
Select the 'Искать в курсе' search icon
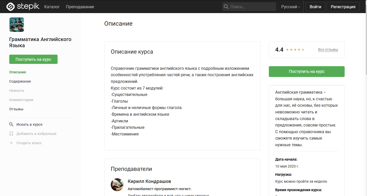coord(11,124)
